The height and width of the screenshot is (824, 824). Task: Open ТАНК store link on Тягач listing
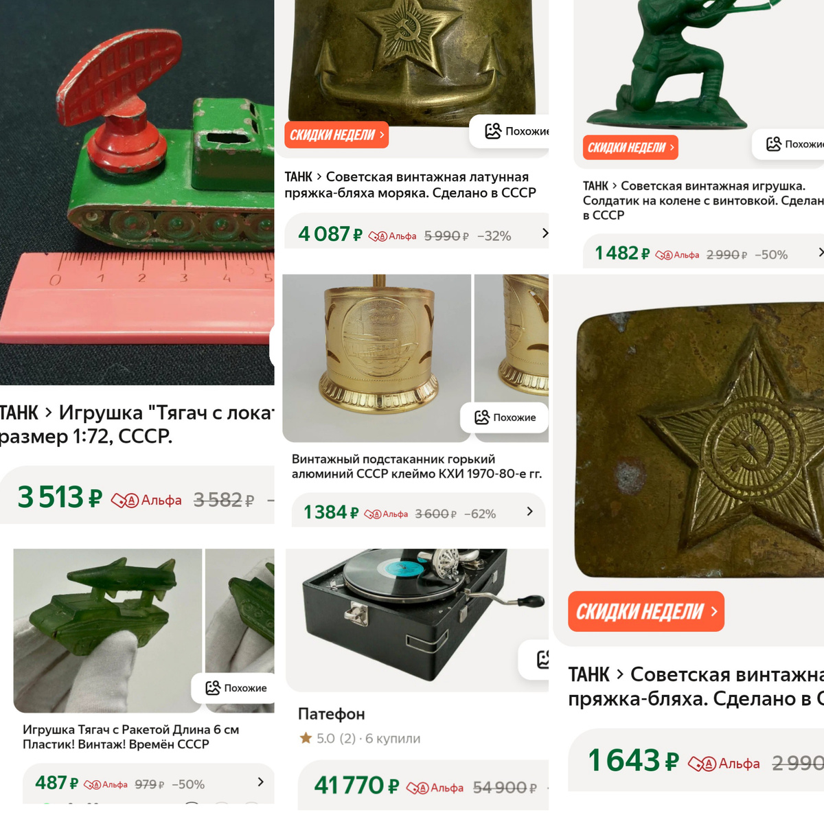19,413
